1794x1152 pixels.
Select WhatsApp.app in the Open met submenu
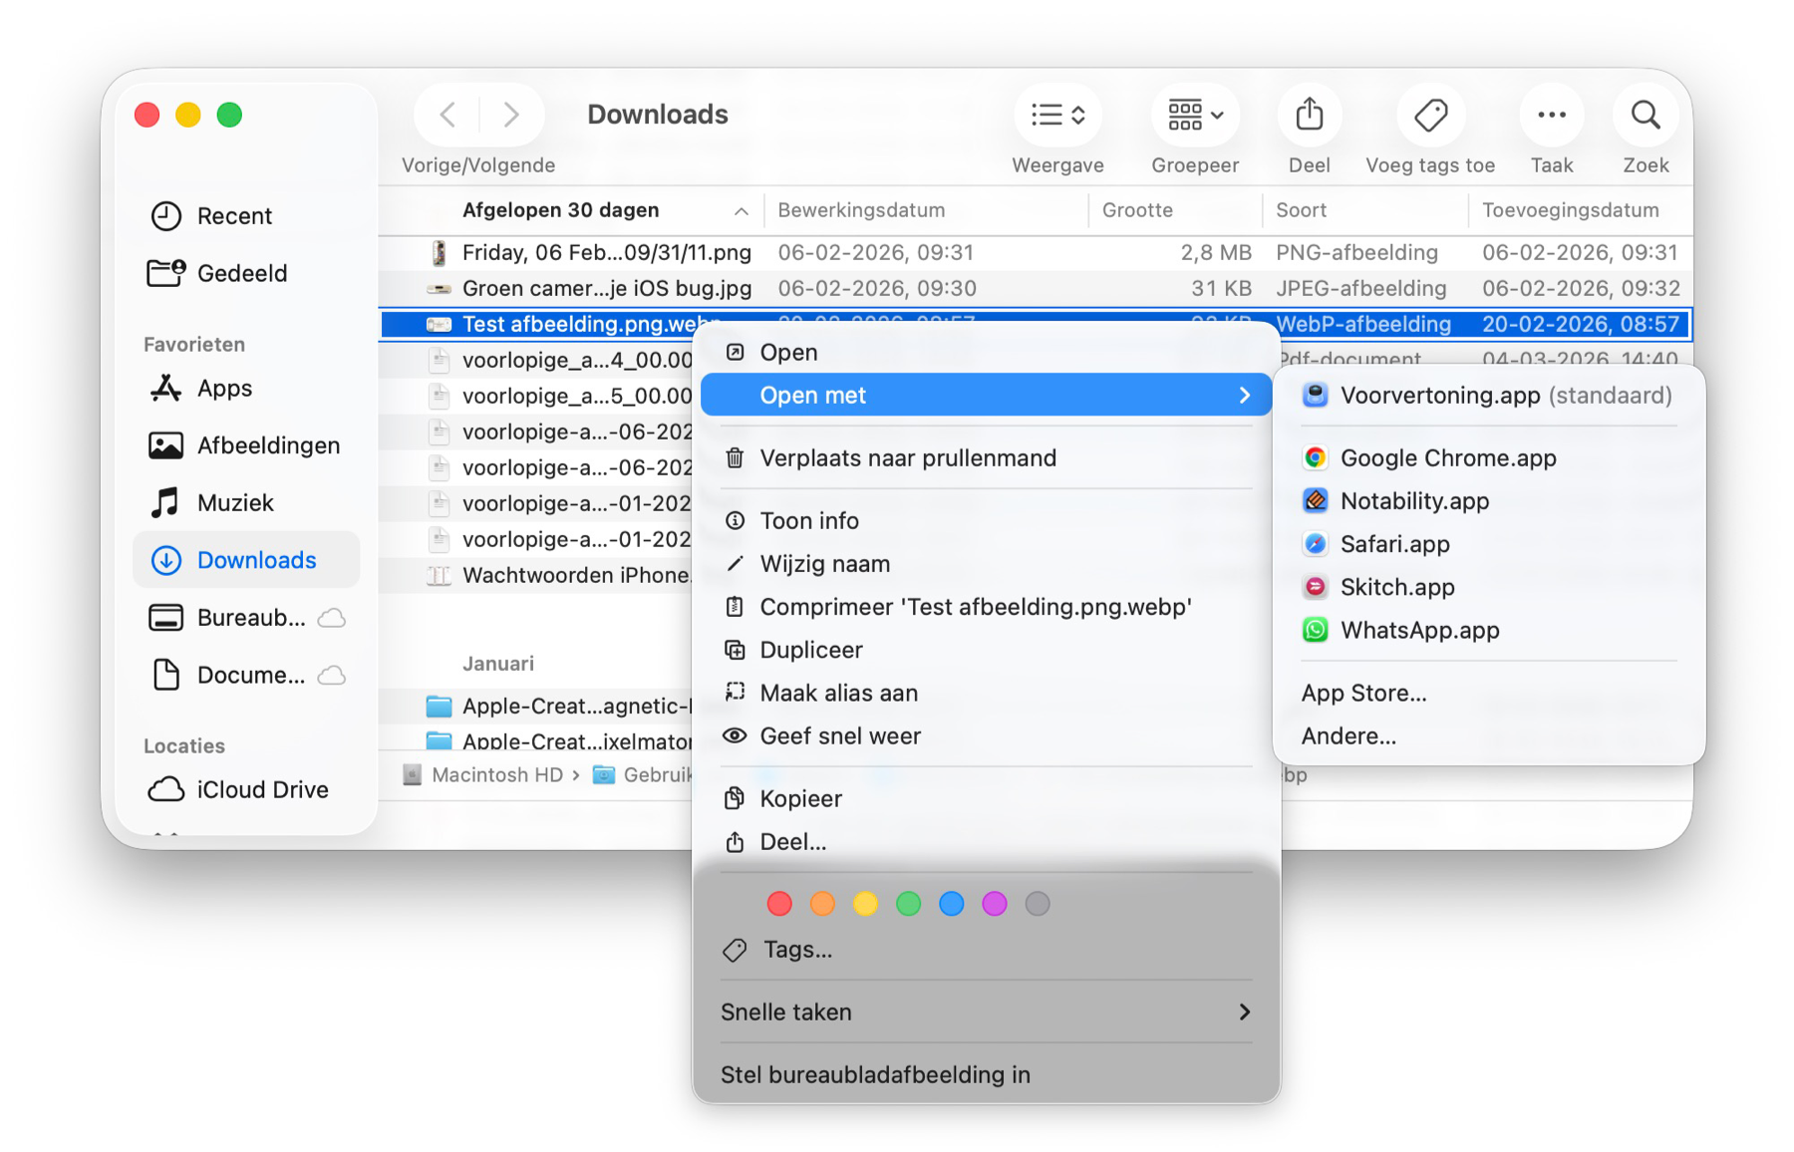coord(1419,630)
